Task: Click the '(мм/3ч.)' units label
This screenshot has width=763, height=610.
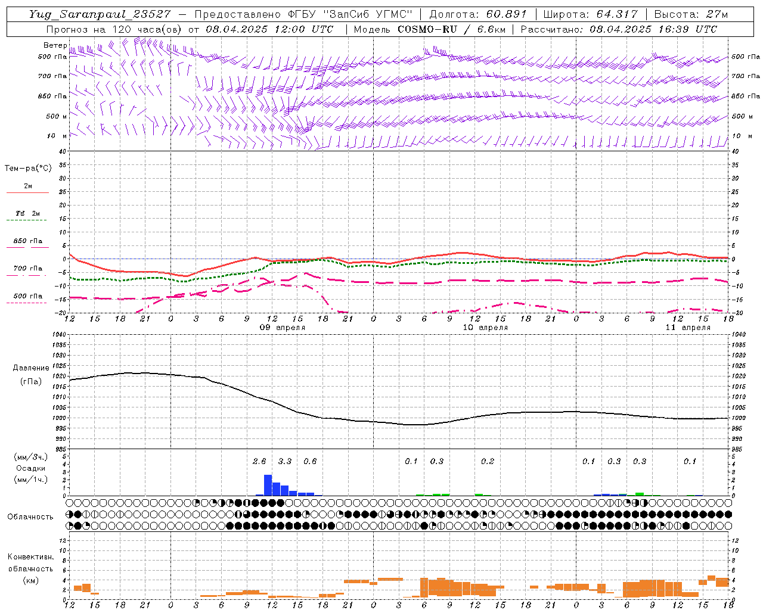Action: tap(31, 457)
